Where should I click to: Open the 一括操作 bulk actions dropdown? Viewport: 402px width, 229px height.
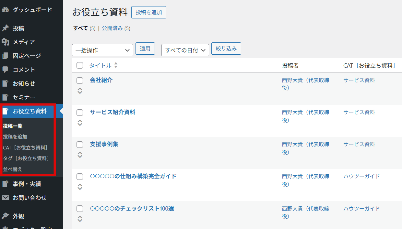(102, 50)
